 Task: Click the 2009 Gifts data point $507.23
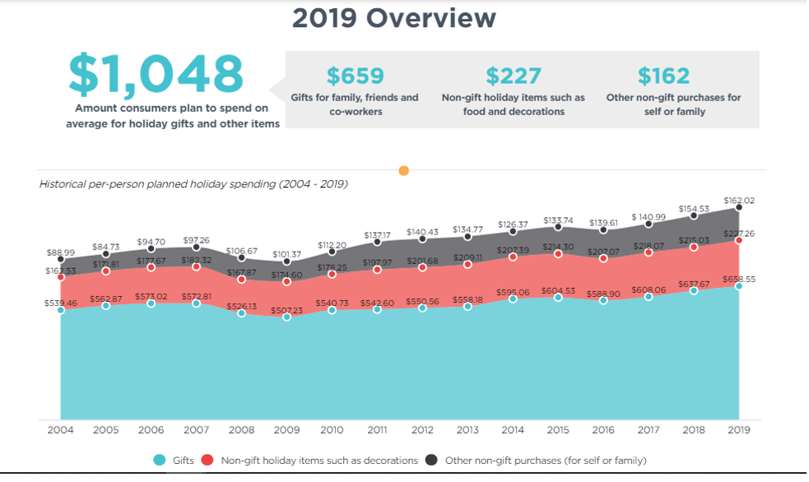point(286,317)
